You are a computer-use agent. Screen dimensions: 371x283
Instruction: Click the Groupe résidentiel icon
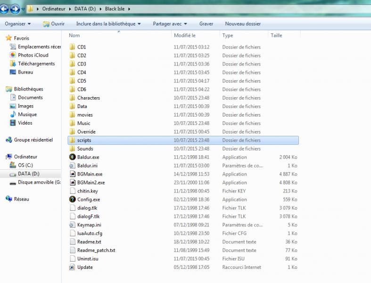pos(9,140)
